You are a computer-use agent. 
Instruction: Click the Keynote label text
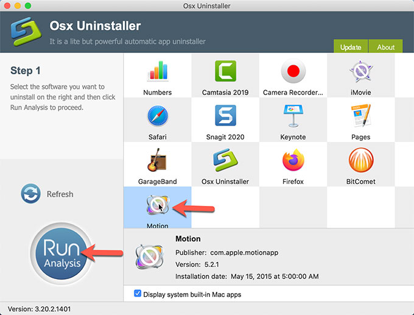coord(293,137)
